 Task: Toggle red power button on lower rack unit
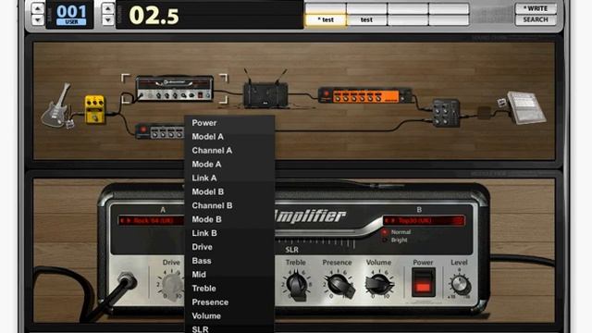143,130
